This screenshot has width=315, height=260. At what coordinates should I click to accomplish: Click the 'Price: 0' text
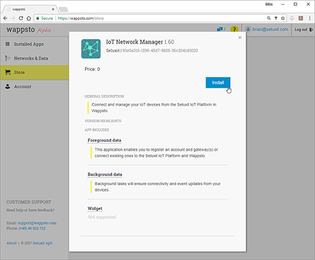92,69
